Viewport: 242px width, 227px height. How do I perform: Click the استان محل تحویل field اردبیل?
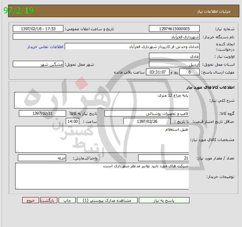(x=174, y=64)
